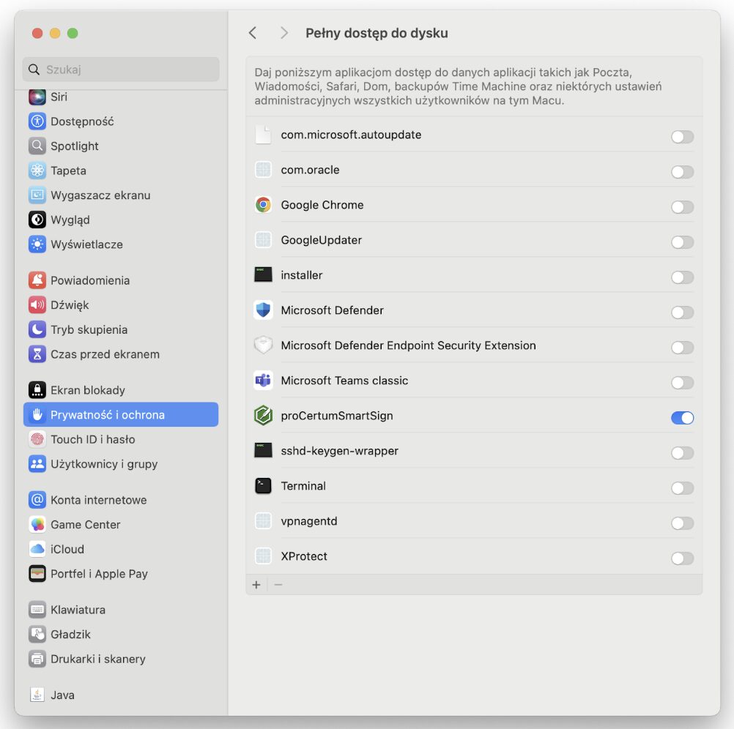Screen dimensions: 734x729
Task: Click the proCertumSmartSign app icon
Action: (263, 415)
